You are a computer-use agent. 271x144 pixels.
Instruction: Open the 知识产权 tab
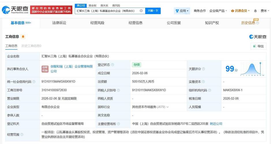(x=212, y=23)
